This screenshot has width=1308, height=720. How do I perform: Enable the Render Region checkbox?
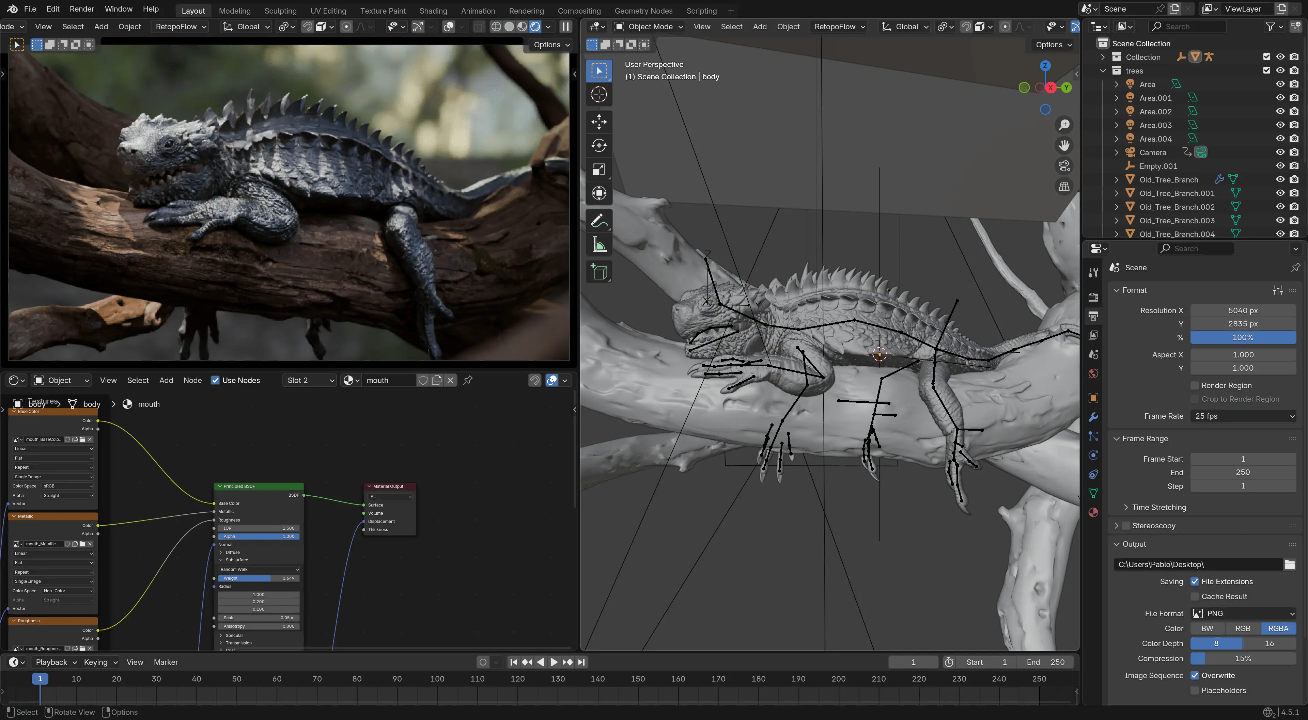pyautogui.click(x=1194, y=386)
